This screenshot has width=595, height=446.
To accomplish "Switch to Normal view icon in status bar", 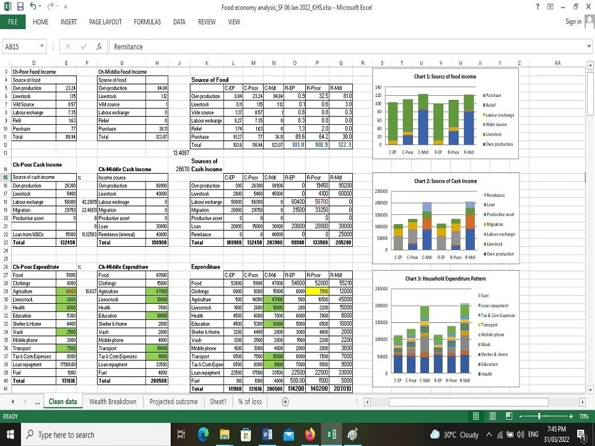I will pos(476,416).
